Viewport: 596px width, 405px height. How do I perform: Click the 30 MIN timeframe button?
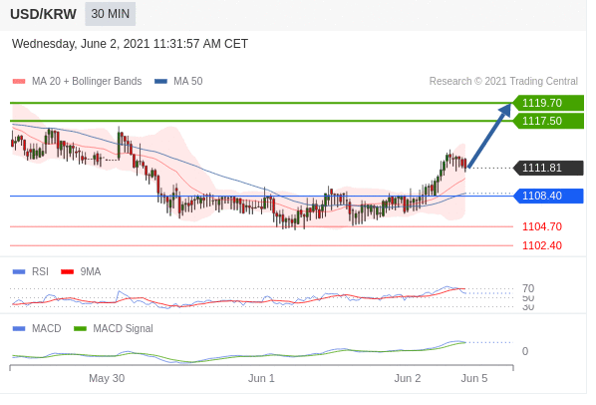[111, 14]
